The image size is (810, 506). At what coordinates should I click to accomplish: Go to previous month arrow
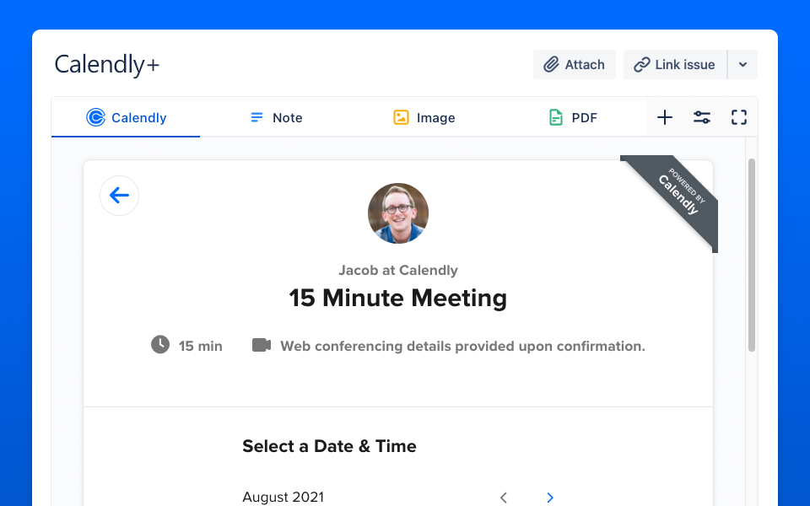coord(504,498)
